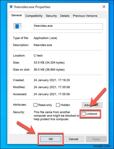114x149 pixels.
Task: Click the Cancel button
Action: coord(73,139)
